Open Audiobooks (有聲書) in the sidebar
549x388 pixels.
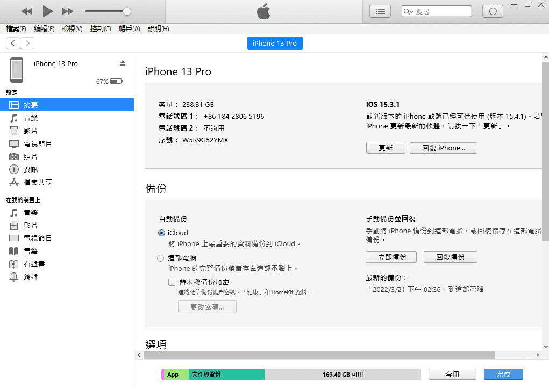(x=34, y=264)
